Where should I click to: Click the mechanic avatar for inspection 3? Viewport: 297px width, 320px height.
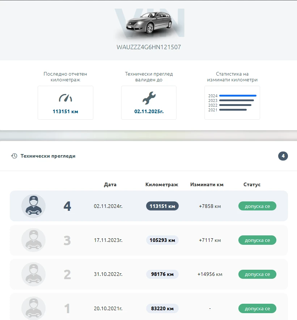pos(33,240)
